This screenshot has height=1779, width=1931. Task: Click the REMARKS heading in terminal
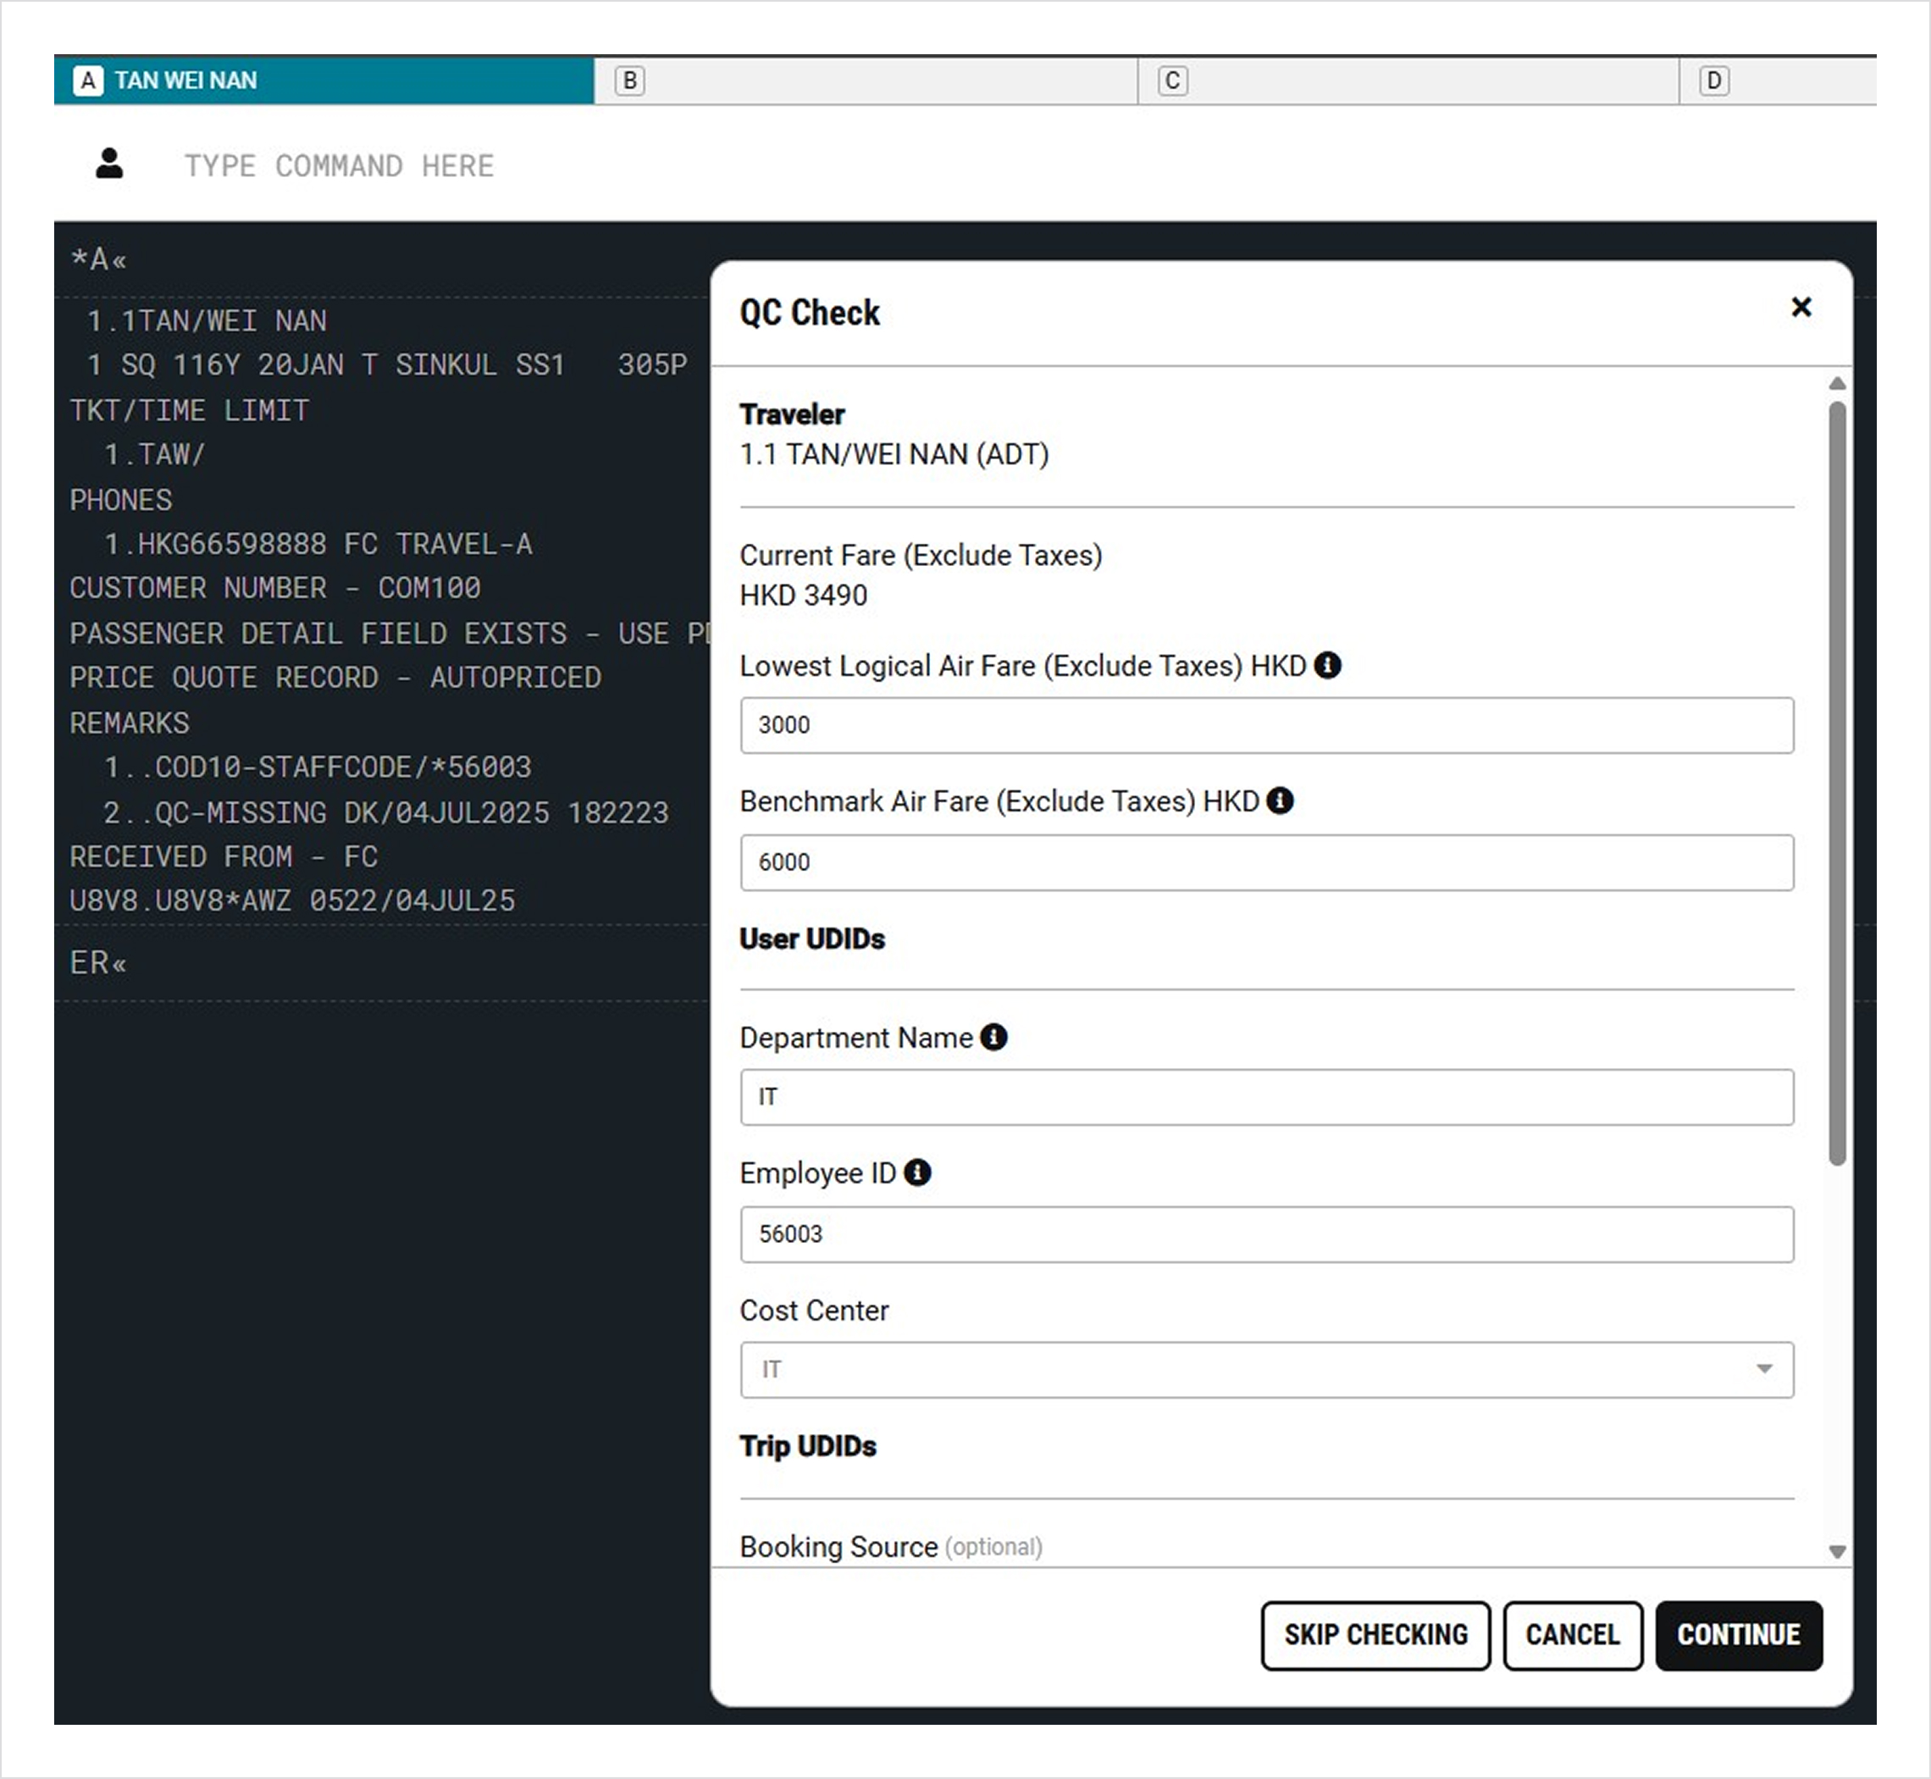point(130,723)
